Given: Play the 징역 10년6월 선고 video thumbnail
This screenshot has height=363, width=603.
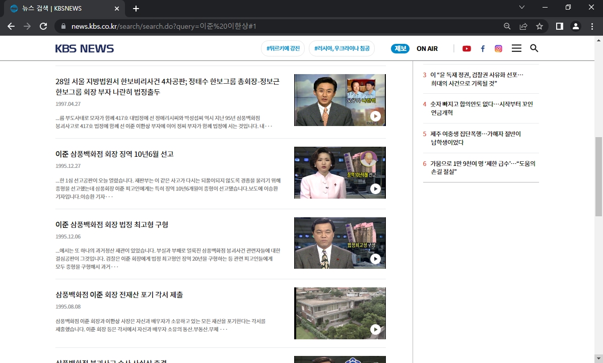Looking at the screenshot, I should click(340, 172).
